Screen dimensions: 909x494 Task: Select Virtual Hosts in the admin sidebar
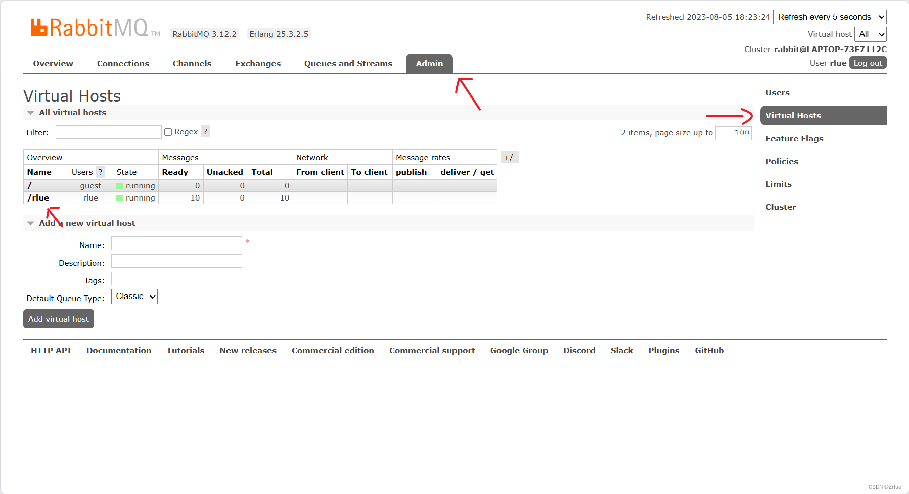pos(824,115)
